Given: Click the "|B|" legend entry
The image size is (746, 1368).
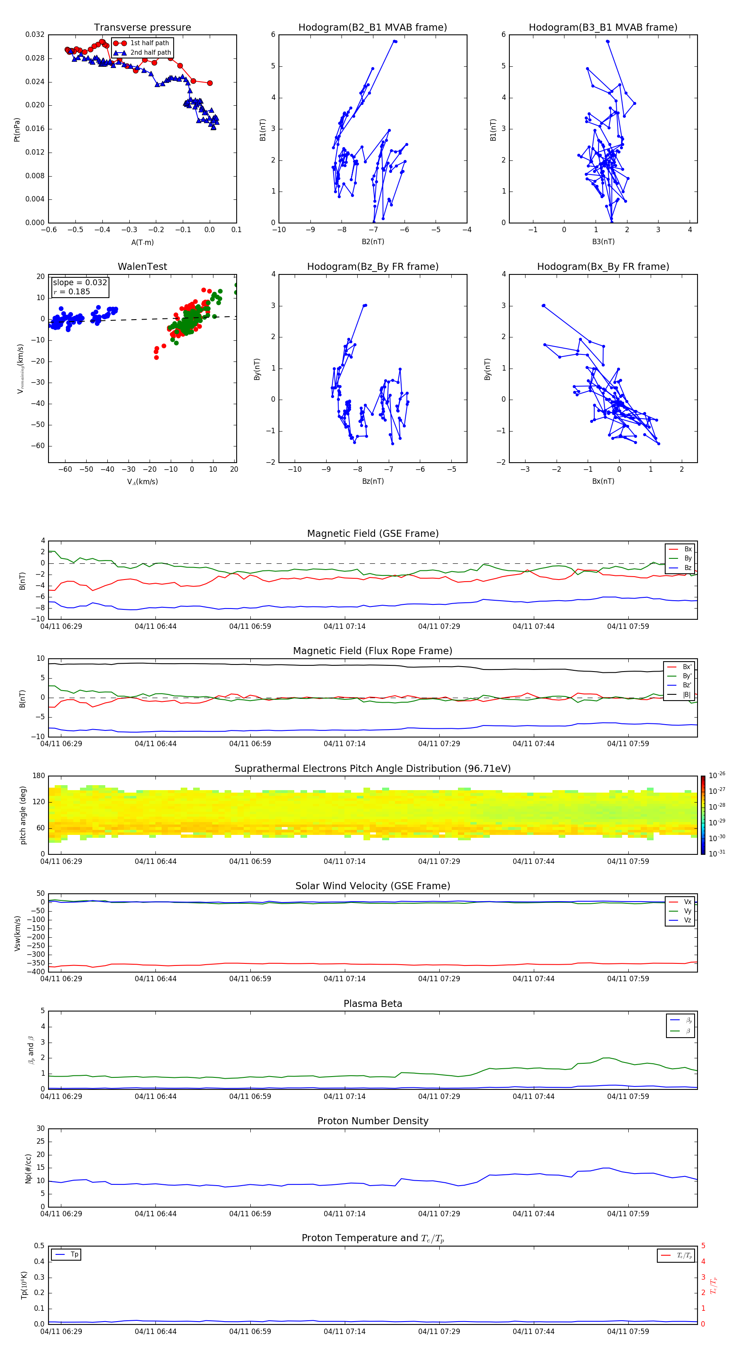Looking at the screenshot, I should click(x=680, y=695).
